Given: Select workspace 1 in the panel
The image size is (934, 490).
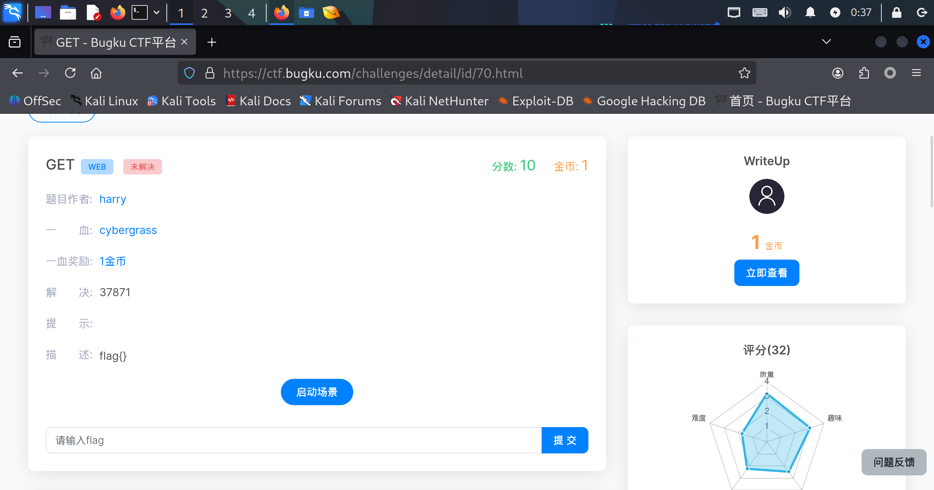Looking at the screenshot, I should (181, 13).
